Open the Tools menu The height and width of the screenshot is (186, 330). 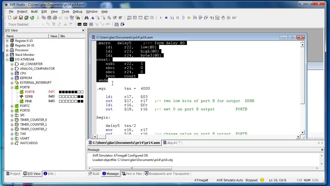coord(65,11)
